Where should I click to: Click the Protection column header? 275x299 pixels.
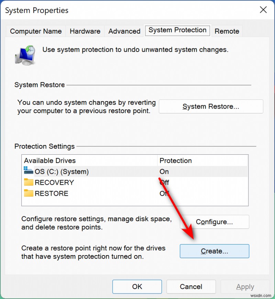click(x=176, y=160)
